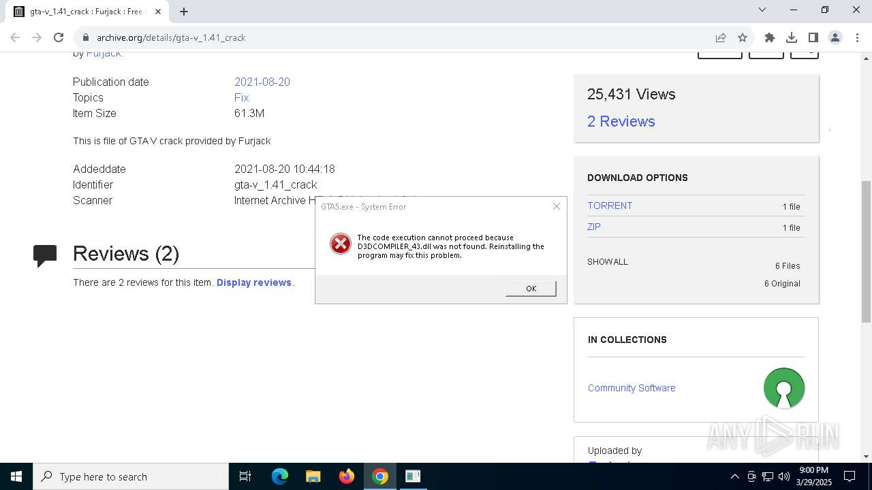The image size is (872, 490).
Task: Reload the archive.org page
Action: point(59,37)
